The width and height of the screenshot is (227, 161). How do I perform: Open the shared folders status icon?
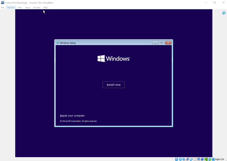point(195,159)
